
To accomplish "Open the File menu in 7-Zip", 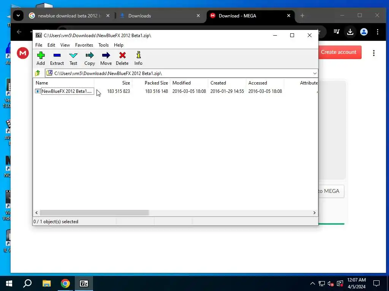I will tap(39, 45).
